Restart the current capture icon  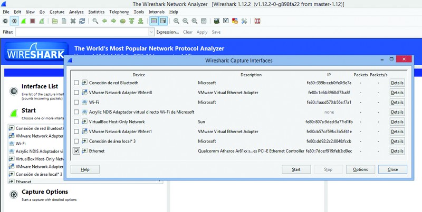pos(42,21)
